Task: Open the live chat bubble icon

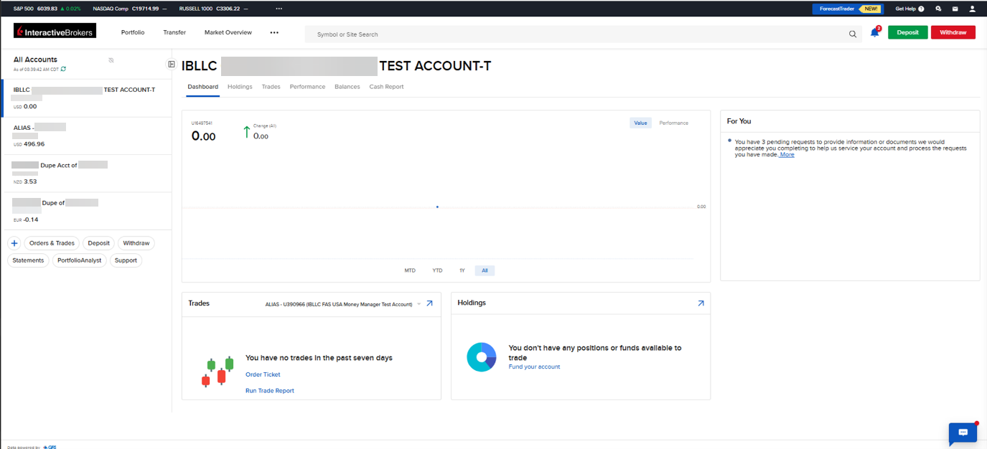Action: [963, 433]
